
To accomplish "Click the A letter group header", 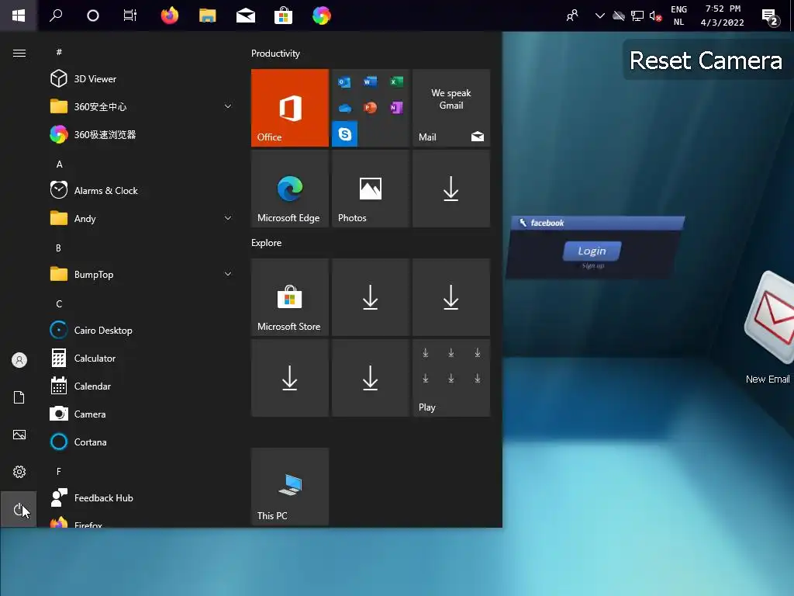I will point(59,165).
